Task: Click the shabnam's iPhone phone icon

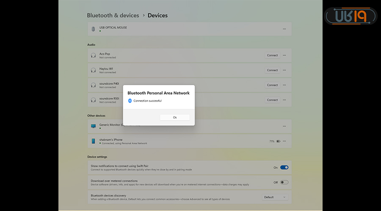Action: [x=93, y=141]
